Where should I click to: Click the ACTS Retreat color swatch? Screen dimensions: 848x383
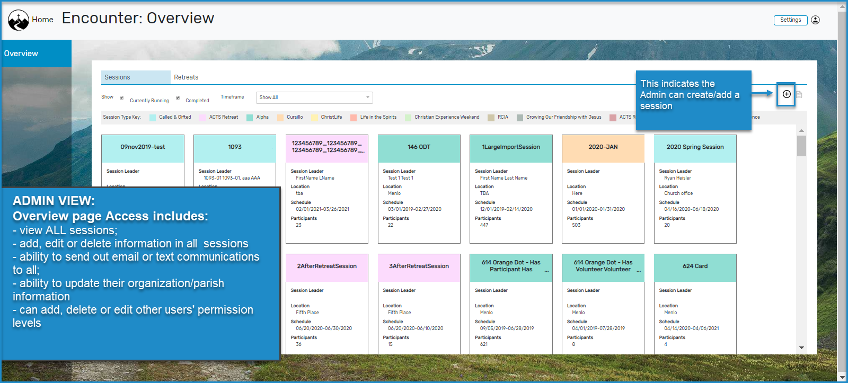[202, 118]
